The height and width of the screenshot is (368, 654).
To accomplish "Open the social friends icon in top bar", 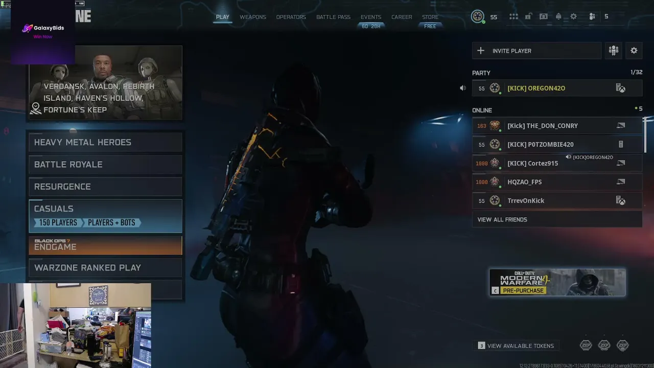I will (x=592, y=16).
